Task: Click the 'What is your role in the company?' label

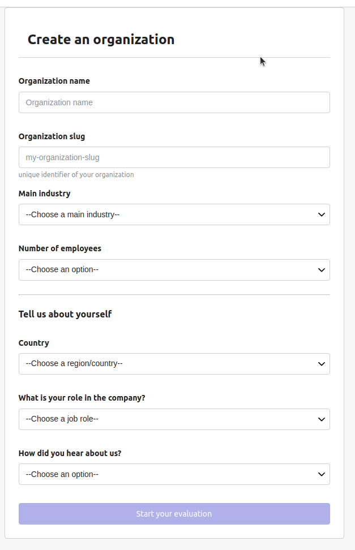Action: (x=82, y=398)
